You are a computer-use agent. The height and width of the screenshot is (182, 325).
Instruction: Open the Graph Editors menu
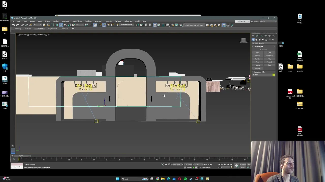pos(77,21)
